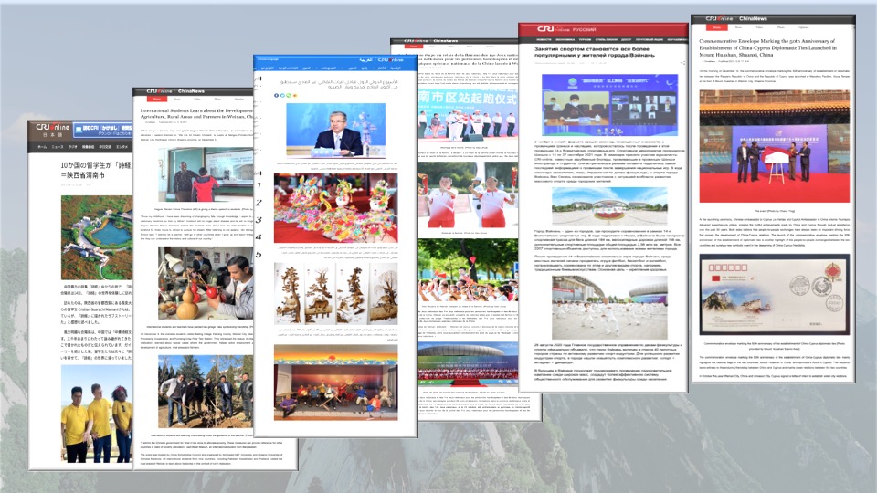Open the Photo tab on International Students page

[x=217, y=99]
